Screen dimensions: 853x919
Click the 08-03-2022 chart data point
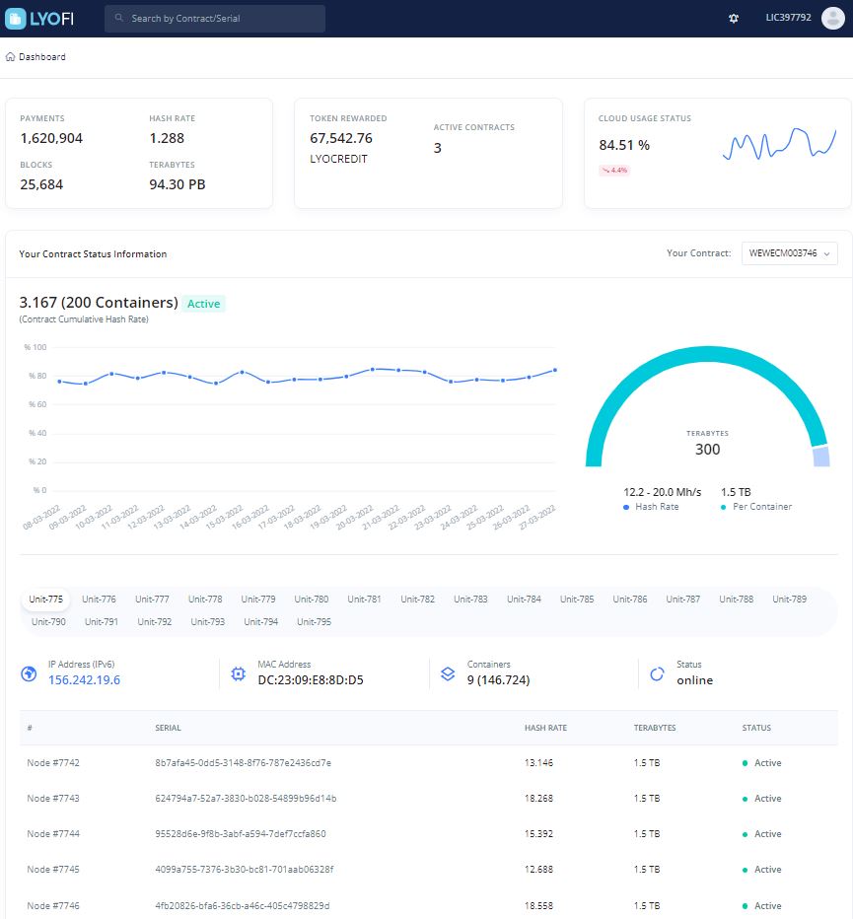[x=59, y=382]
